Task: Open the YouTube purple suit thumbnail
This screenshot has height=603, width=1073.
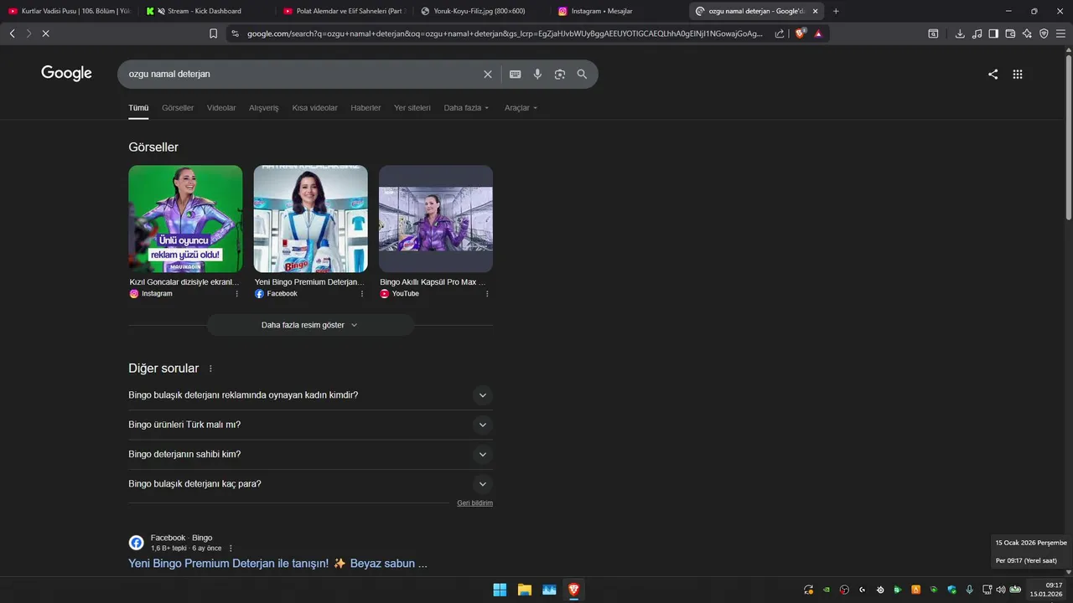Action: (x=436, y=219)
